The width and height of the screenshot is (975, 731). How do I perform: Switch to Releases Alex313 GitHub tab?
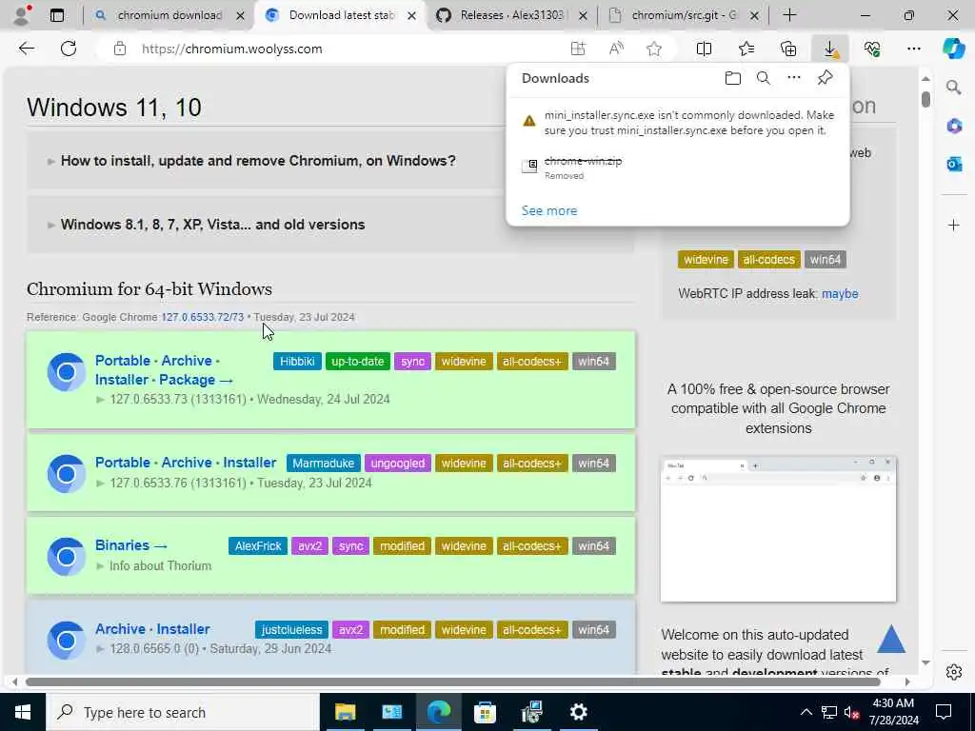pos(511,15)
